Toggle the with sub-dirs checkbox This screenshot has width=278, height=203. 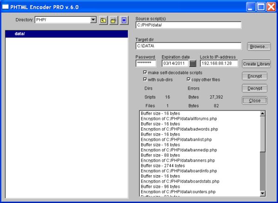[145, 79]
